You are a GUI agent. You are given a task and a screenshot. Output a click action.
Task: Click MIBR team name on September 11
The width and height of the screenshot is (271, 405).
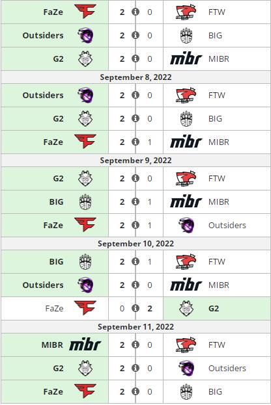pyautogui.click(x=52, y=345)
